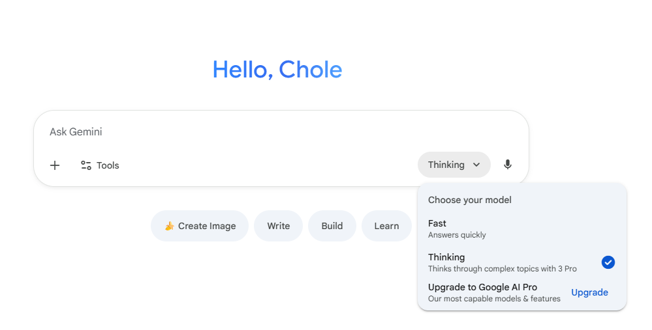Click the blue Upgrade link
The height and width of the screenshot is (330, 652).
(589, 292)
